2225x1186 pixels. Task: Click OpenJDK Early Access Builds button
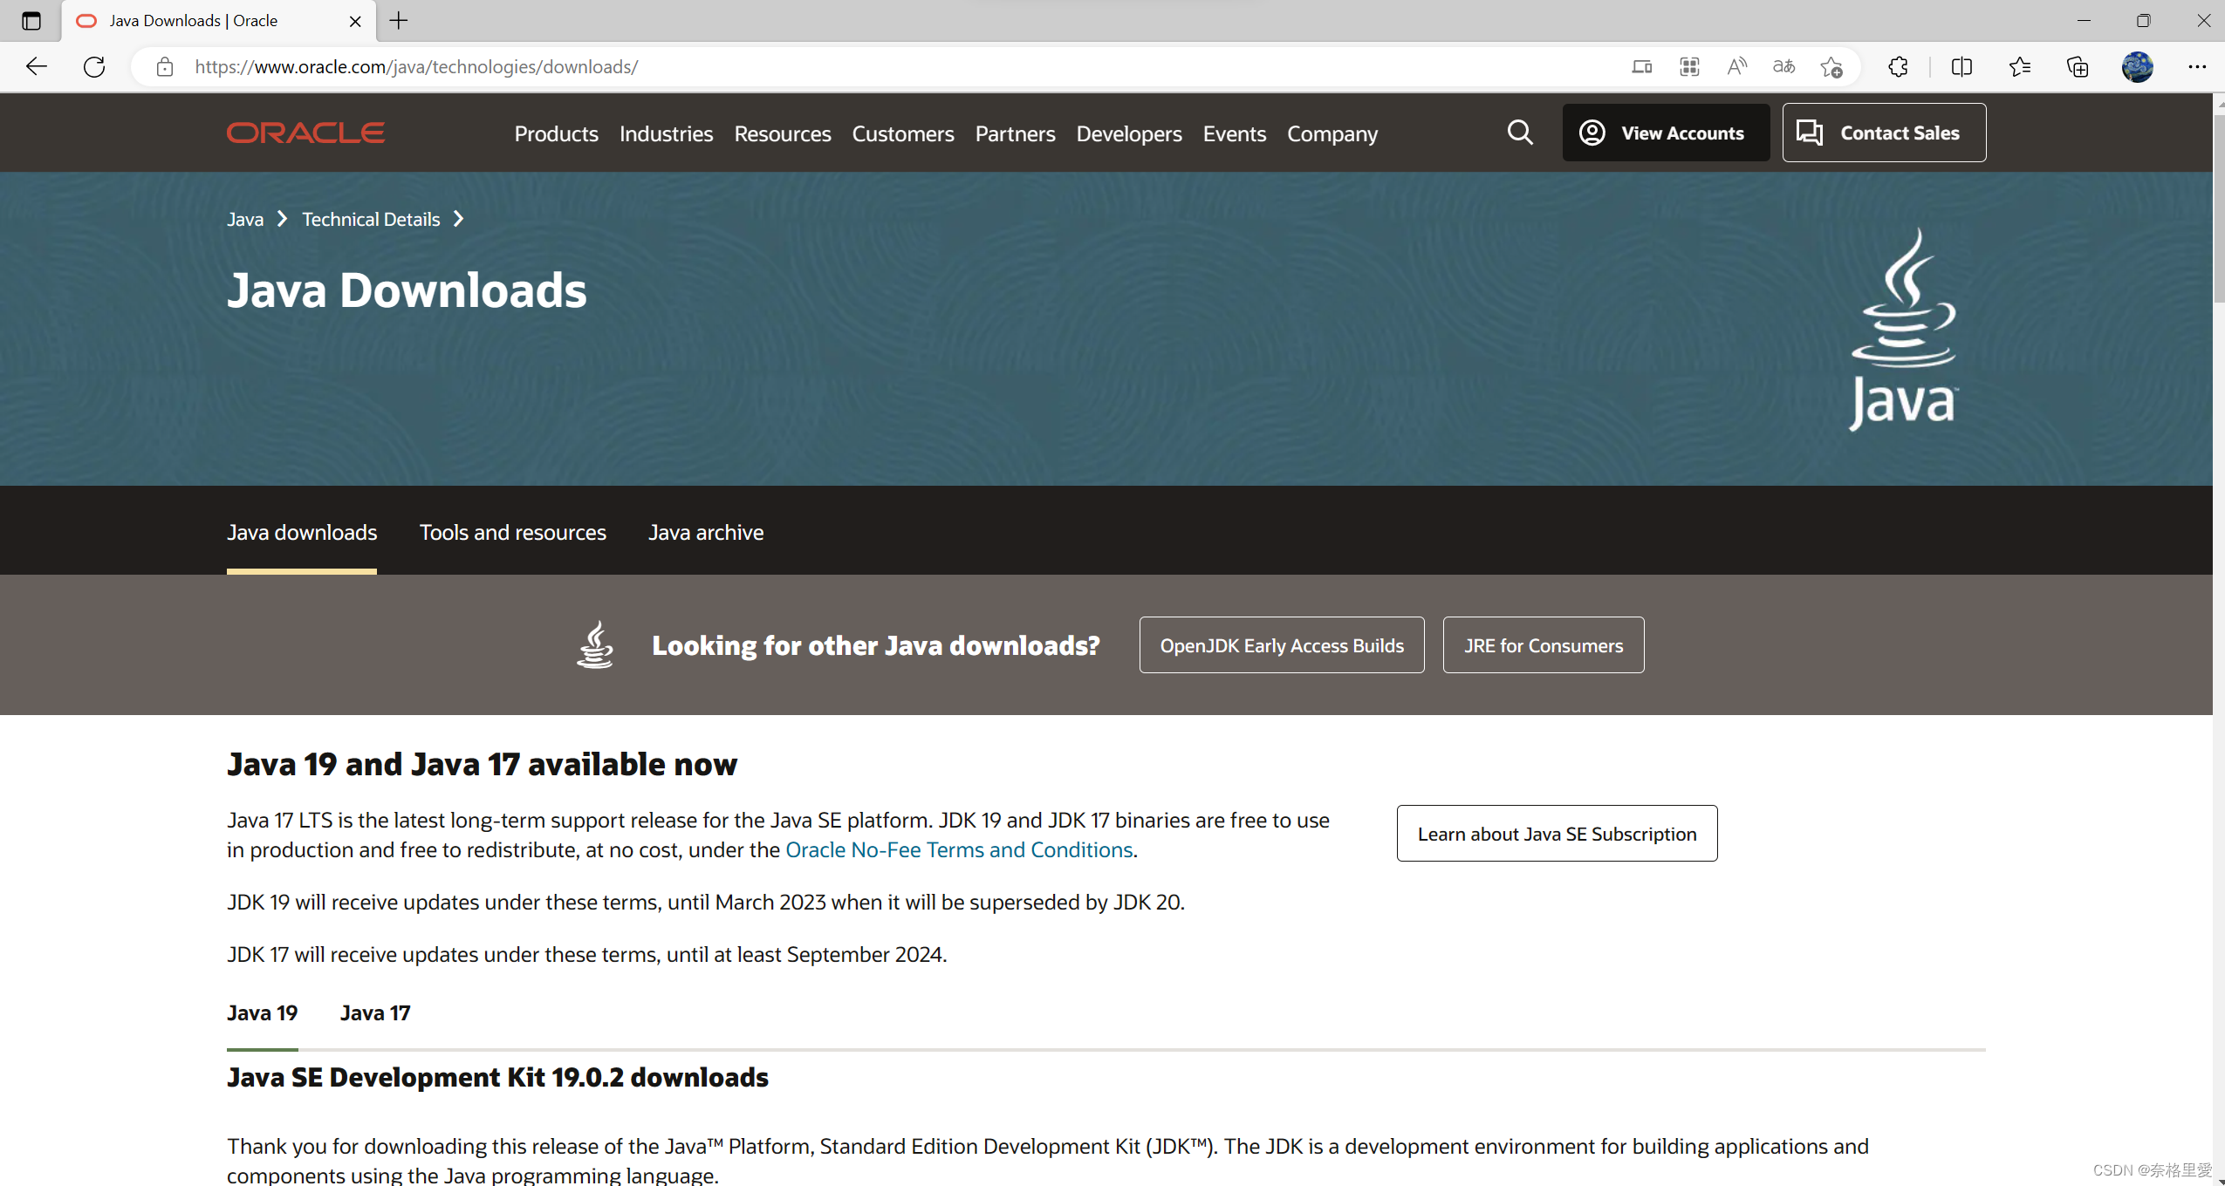coord(1281,645)
